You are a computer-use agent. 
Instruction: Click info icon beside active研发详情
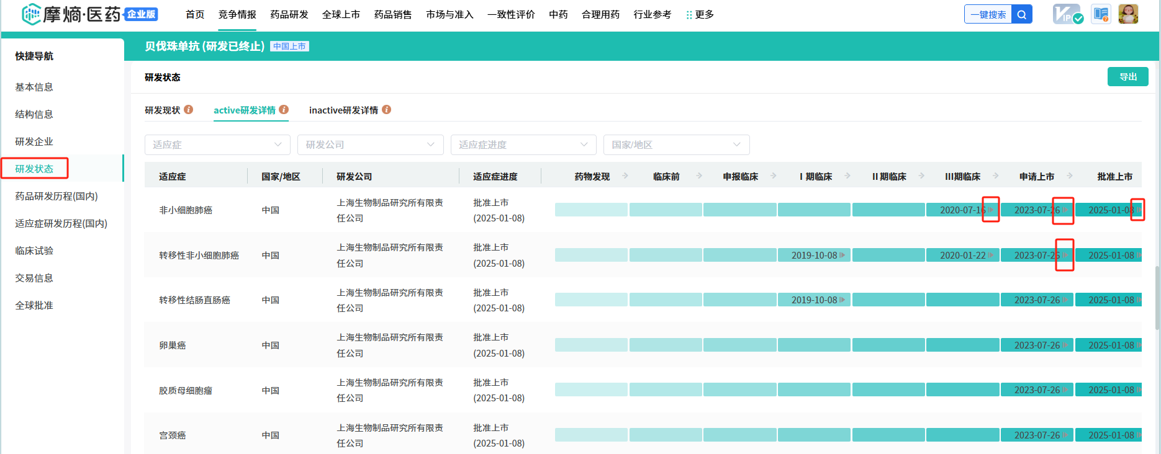pyautogui.click(x=284, y=110)
